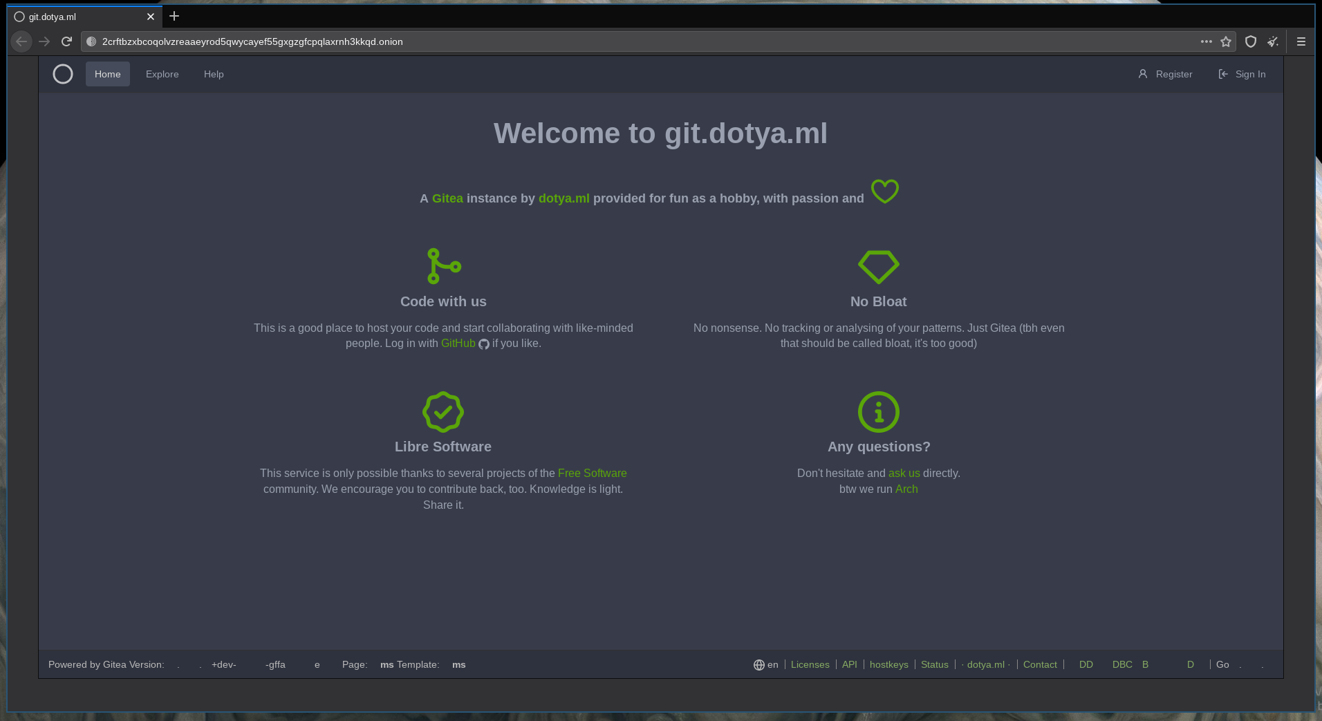Click the Gitea circle logo in navbar
This screenshot has height=721, width=1322.
(x=63, y=74)
